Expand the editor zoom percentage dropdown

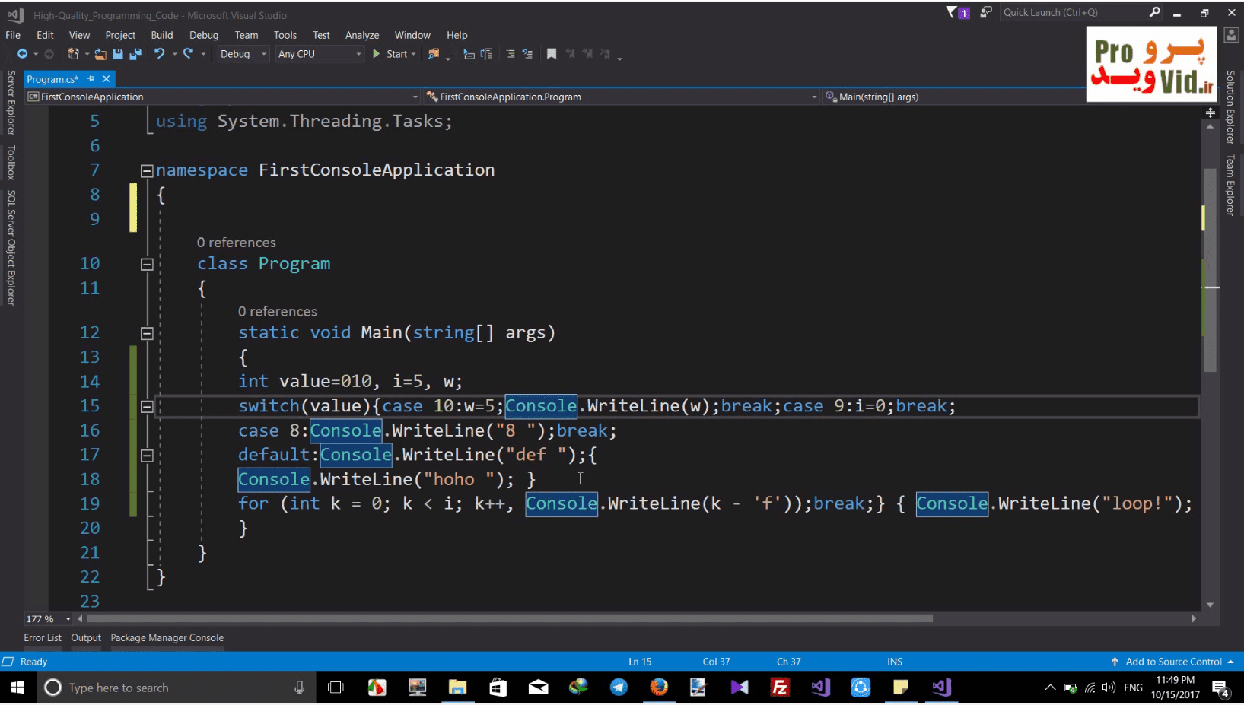click(x=68, y=619)
